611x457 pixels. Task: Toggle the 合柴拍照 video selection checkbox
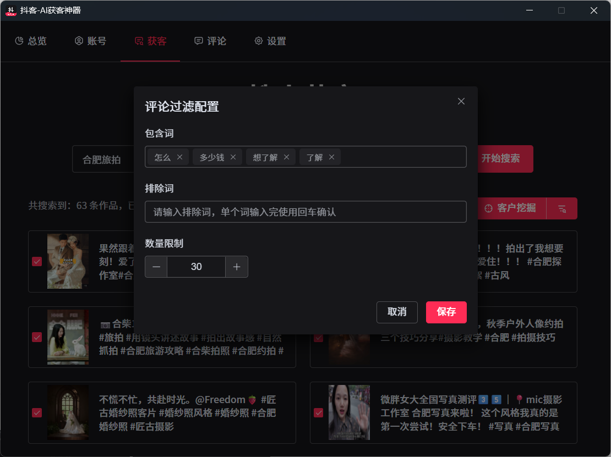pos(37,337)
